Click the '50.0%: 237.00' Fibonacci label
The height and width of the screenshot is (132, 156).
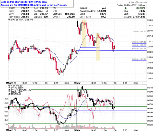pos(139,45)
